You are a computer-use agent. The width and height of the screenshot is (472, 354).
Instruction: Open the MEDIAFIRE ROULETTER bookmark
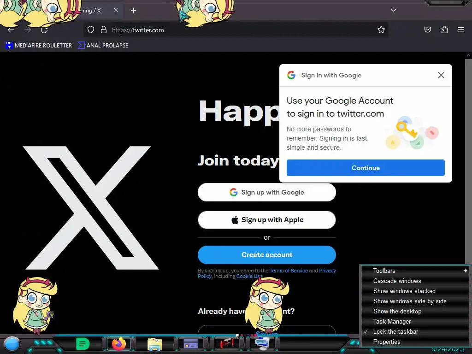39,46
